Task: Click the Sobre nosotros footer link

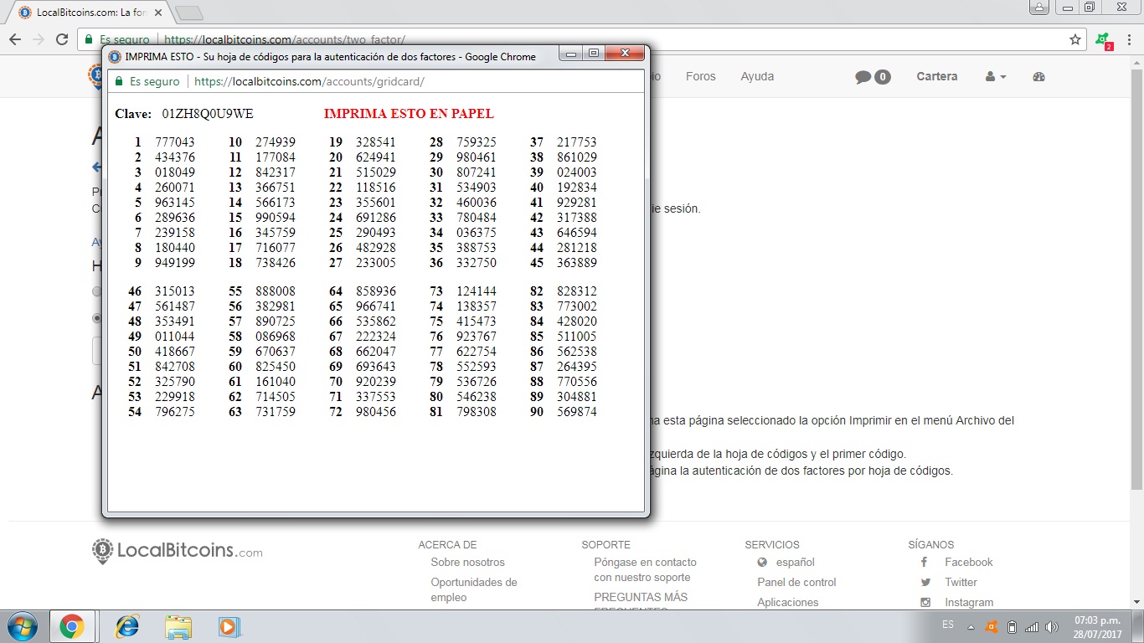Action: [x=467, y=562]
